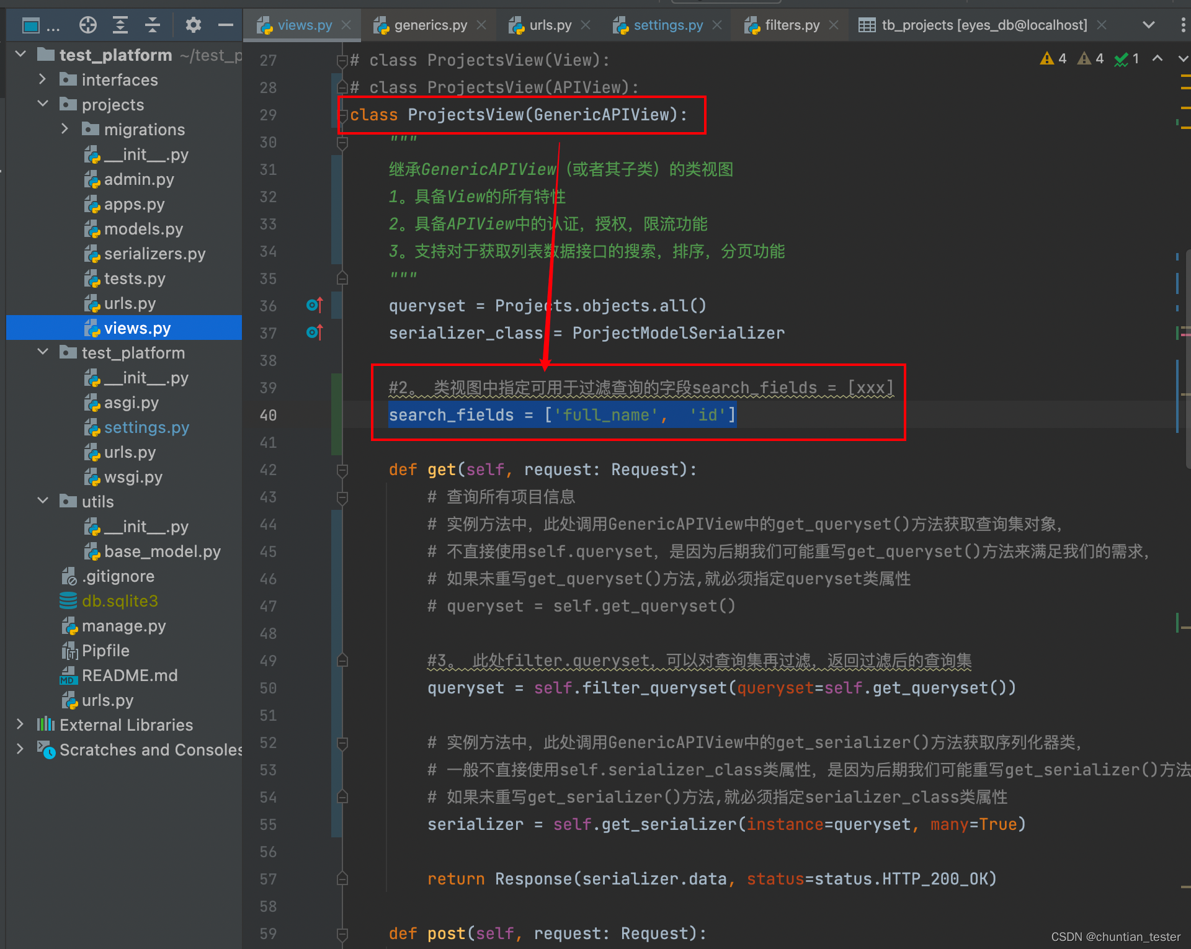Open project view settings gear
Viewport: 1191px width, 949px height.
click(194, 25)
